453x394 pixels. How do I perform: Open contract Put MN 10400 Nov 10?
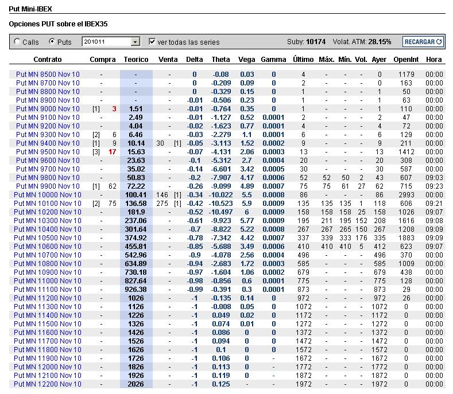(48, 229)
